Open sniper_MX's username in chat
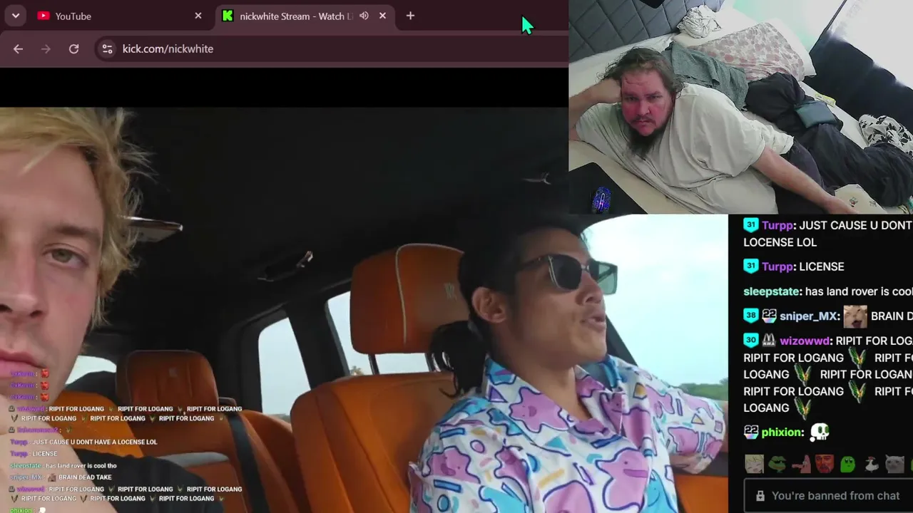 click(808, 316)
